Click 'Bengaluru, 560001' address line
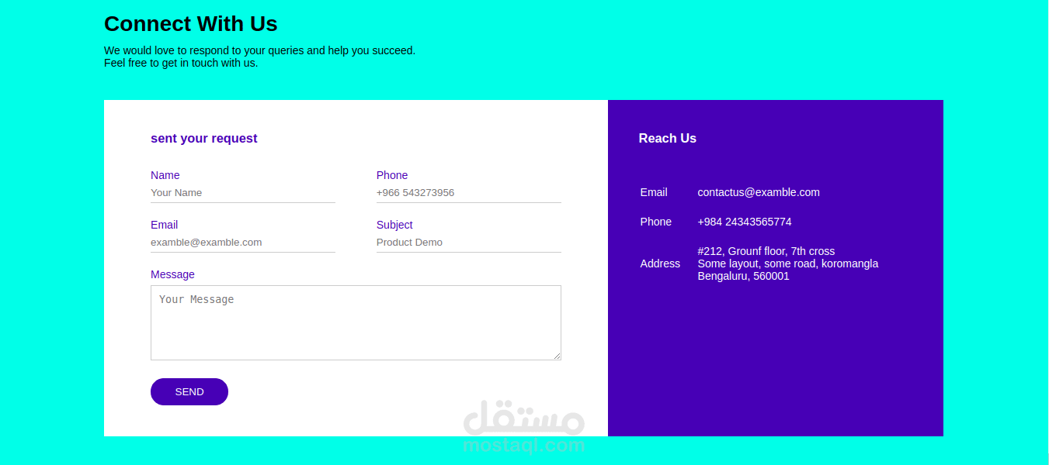The image size is (1049, 465). [744, 276]
